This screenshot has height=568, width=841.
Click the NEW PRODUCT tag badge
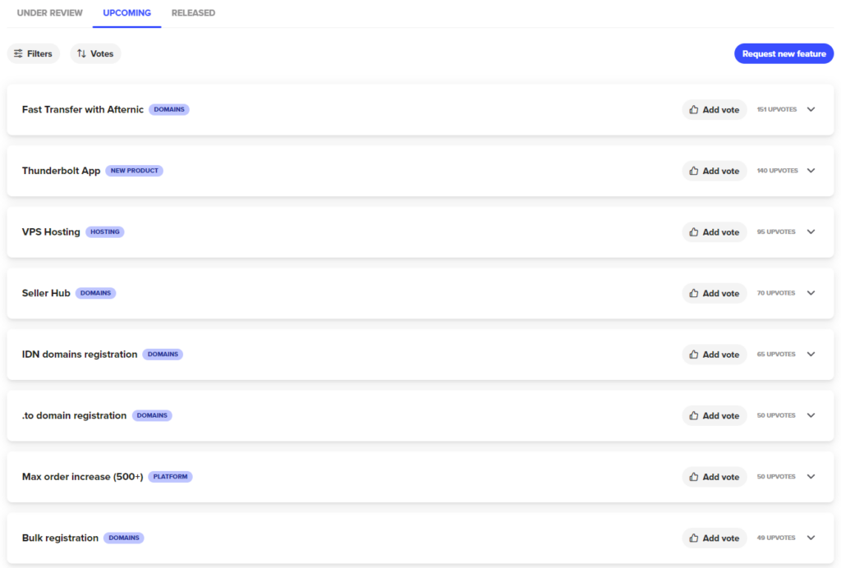pyautogui.click(x=134, y=171)
